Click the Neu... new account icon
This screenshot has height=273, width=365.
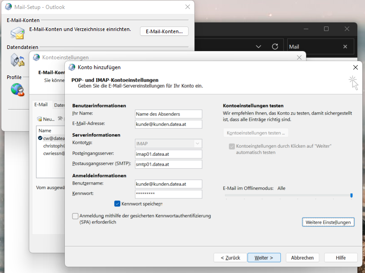point(40,119)
